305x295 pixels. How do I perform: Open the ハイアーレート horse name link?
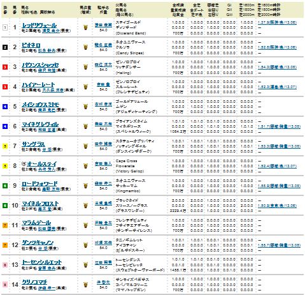(38, 85)
